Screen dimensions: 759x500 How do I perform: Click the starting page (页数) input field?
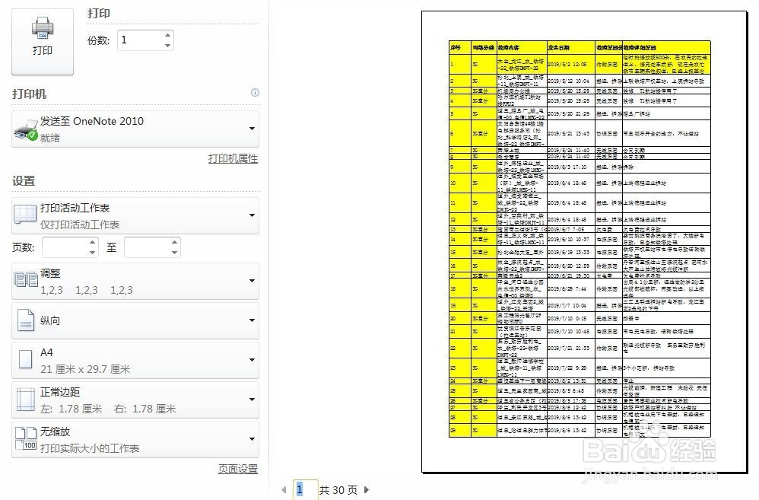coord(65,247)
